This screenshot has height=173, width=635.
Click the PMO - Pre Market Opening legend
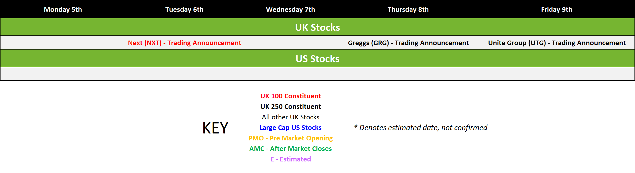click(291, 138)
